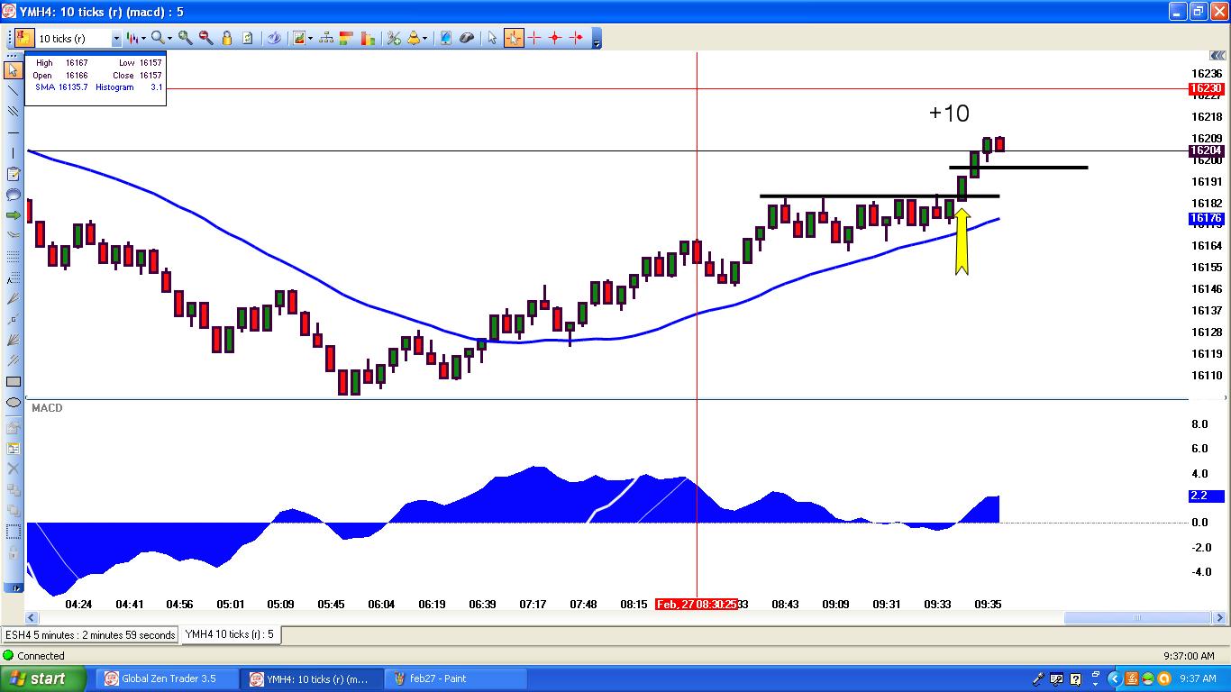Pick the horizontal line drawing tool
The height and width of the screenshot is (692, 1231).
13,132
